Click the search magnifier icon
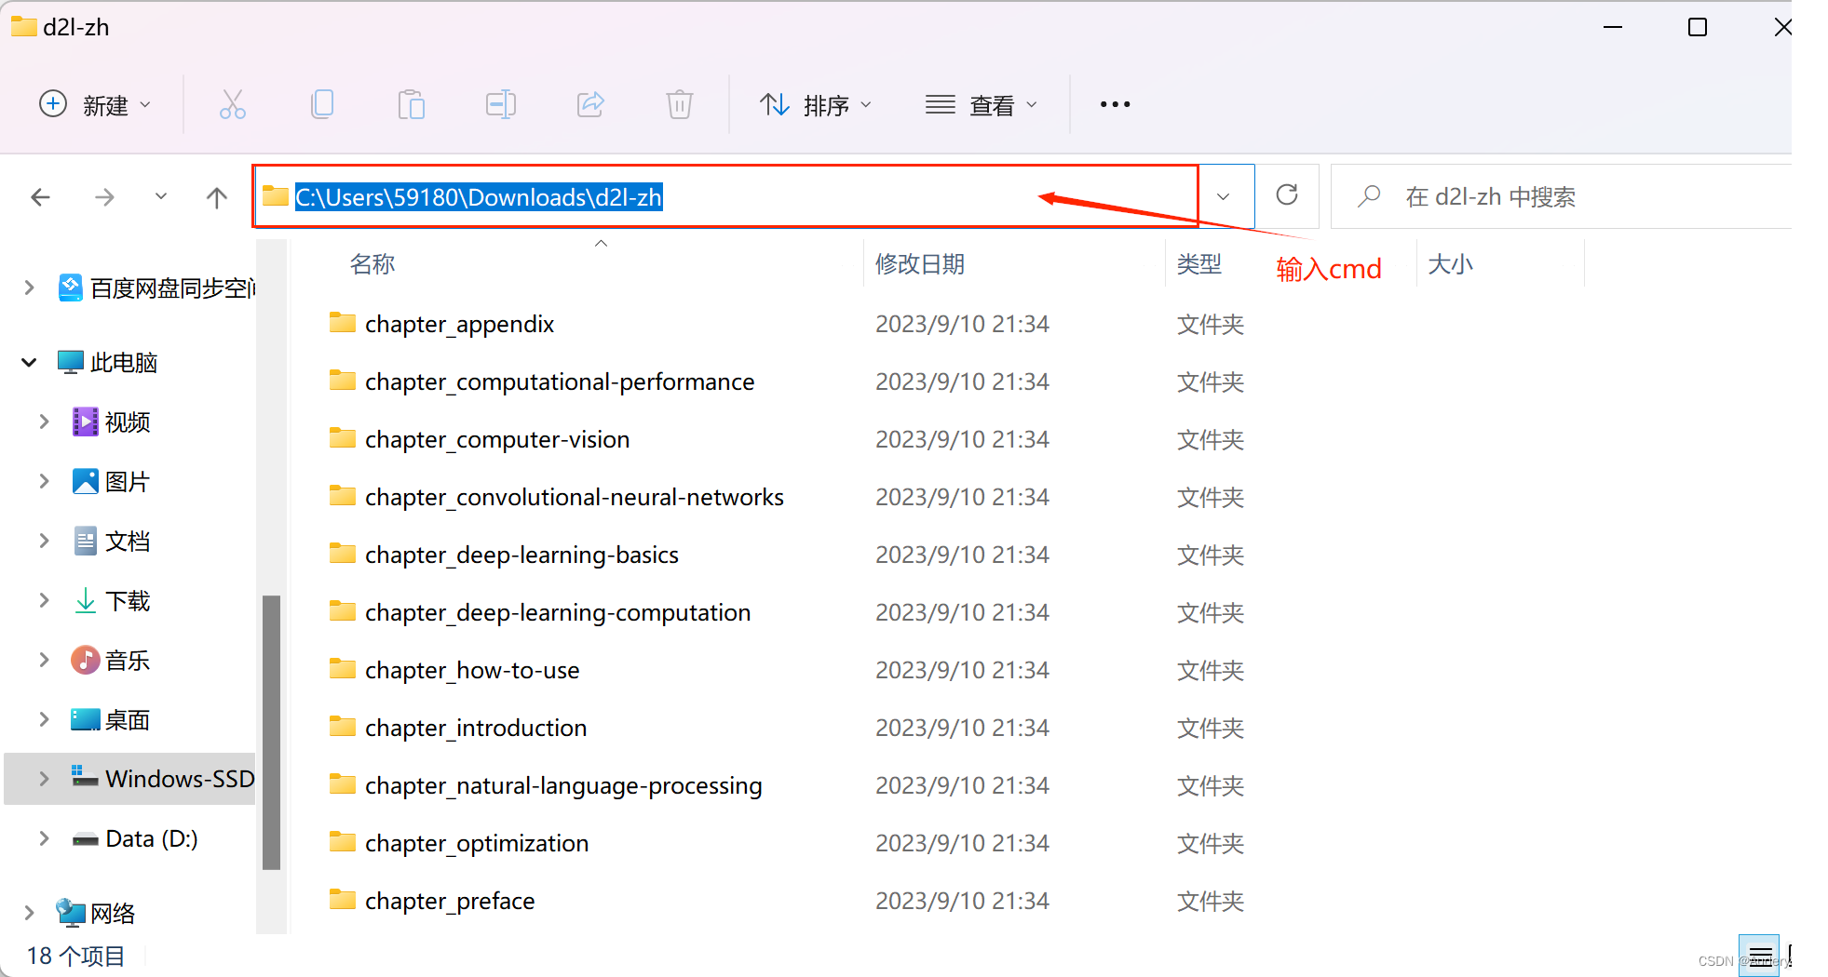The width and height of the screenshot is (1828, 977). pos(1369,196)
